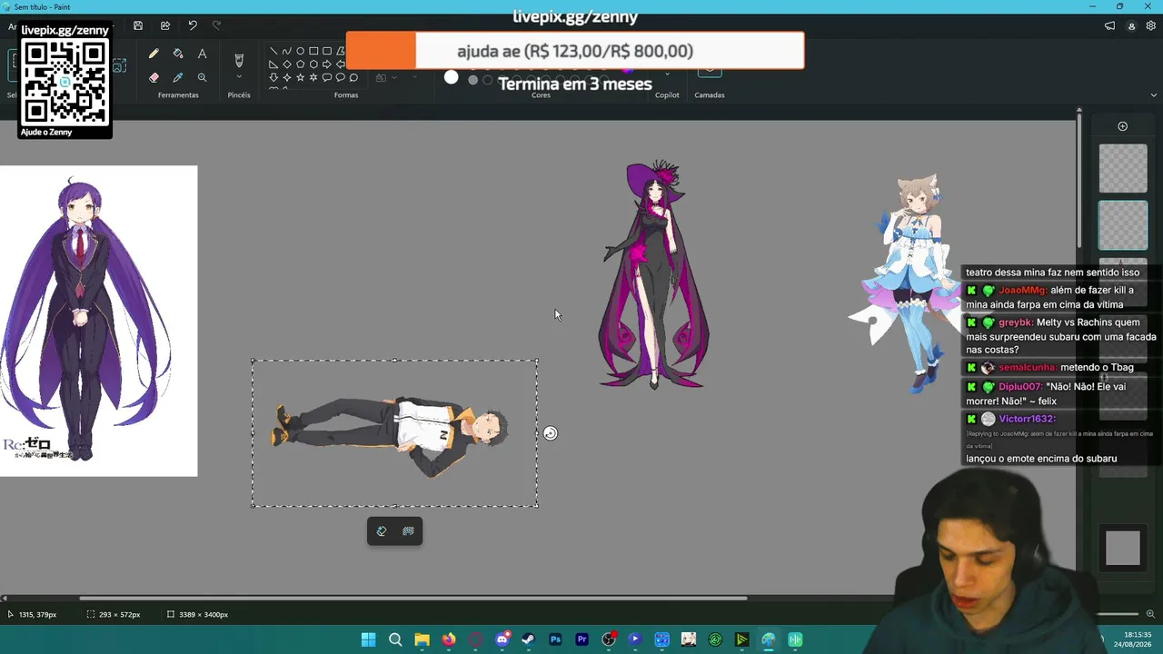The width and height of the screenshot is (1163, 654).
Task: Select the top layer thumbnail
Action: [x=1123, y=169]
